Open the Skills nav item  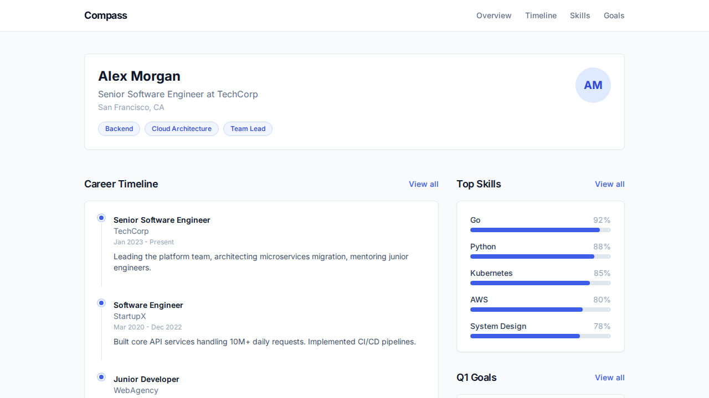tap(579, 15)
